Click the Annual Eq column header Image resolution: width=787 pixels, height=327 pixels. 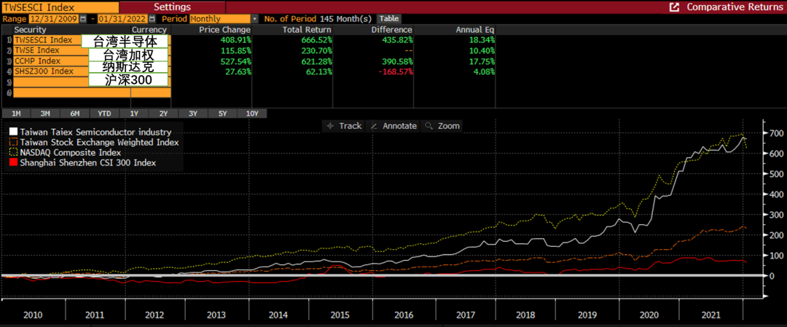(475, 30)
